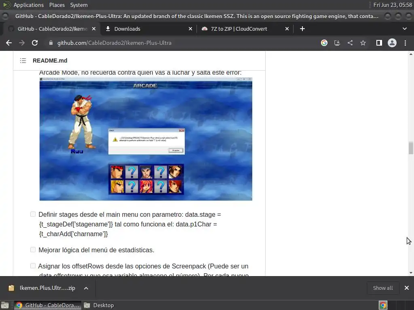This screenshot has width=414, height=310.
Task: Bookmark this page with the star
Action: point(363,43)
